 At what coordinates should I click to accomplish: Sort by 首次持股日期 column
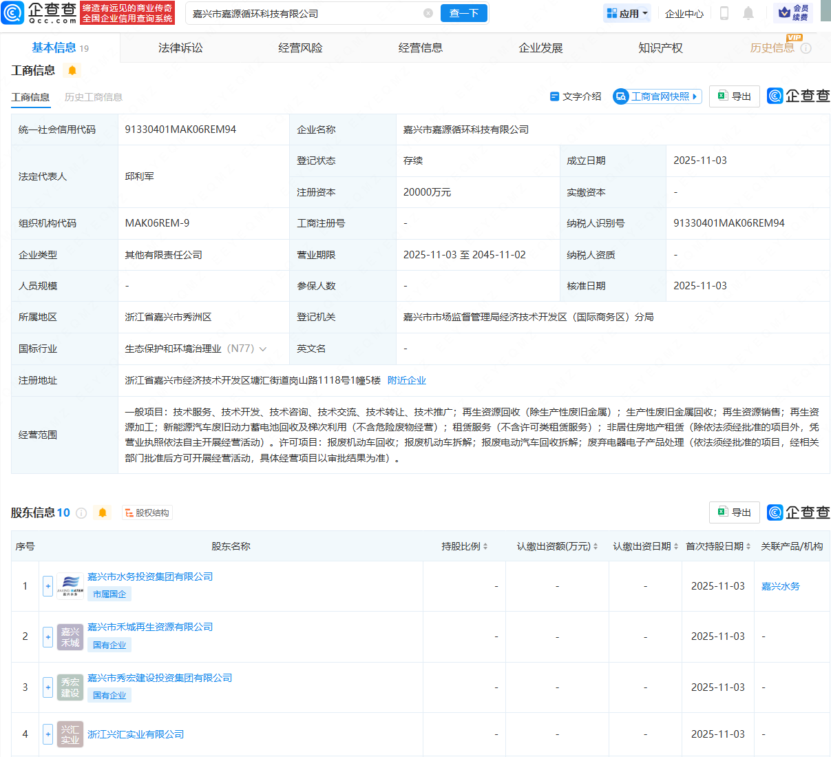point(718,546)
